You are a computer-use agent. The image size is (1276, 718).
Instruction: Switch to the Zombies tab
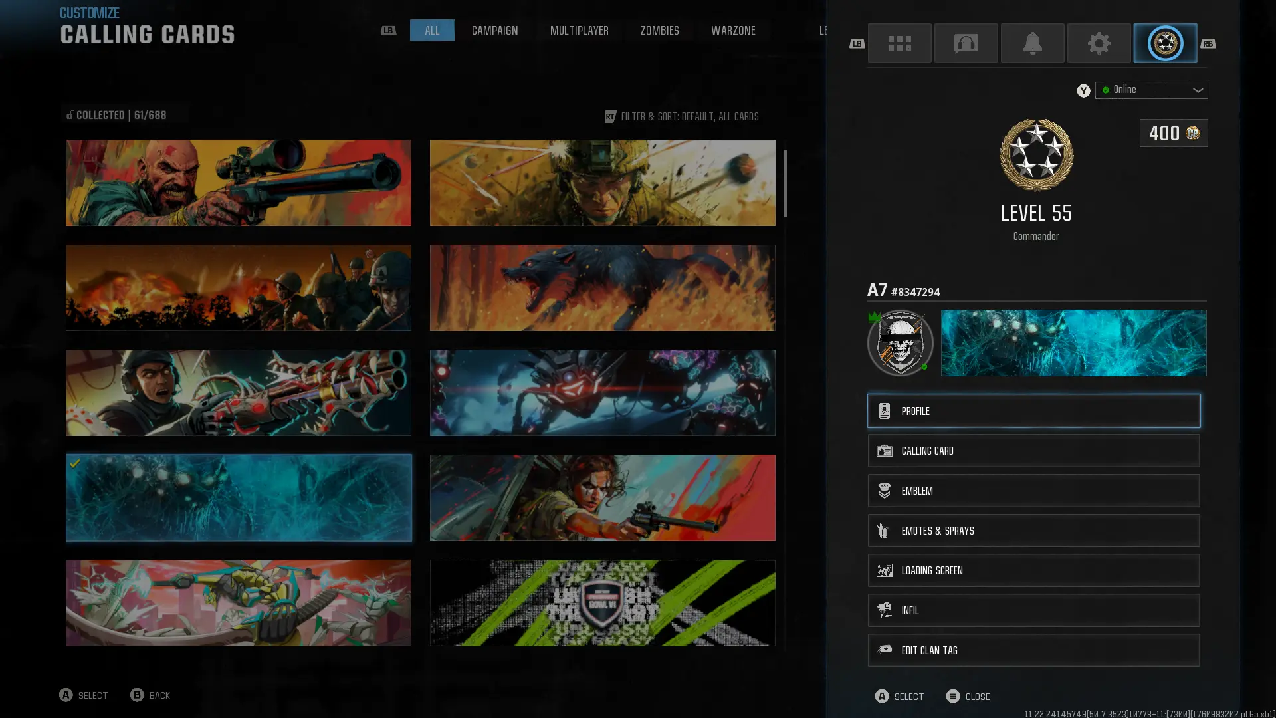[659, 31]
